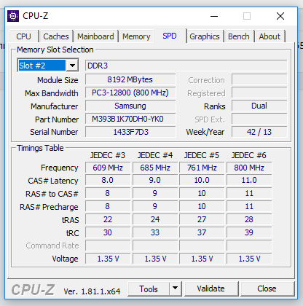Click the Part Number field M393B1K70DH0-YK0
This screenshot has width=303, height=306.
pyautogui.click(x=130, y=119)
